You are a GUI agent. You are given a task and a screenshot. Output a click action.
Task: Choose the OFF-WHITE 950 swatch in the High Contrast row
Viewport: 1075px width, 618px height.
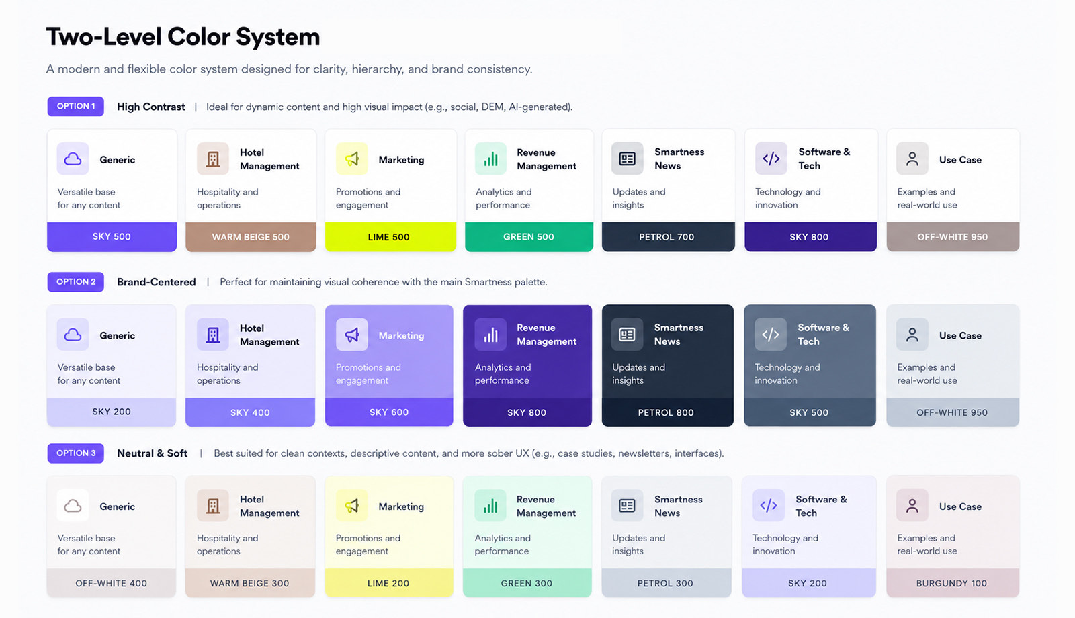point(953,237)
